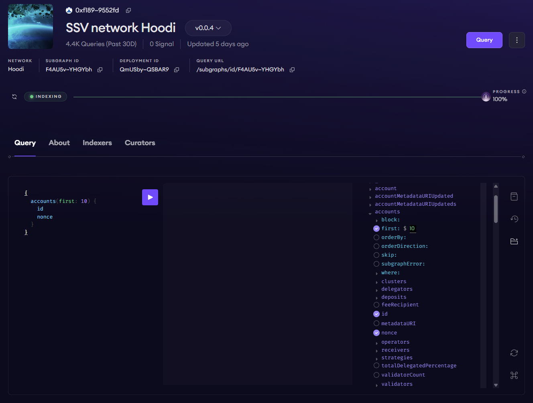Screen dimensions: 533x403
Task: Run the query with play button
Action: pos(150,197)
